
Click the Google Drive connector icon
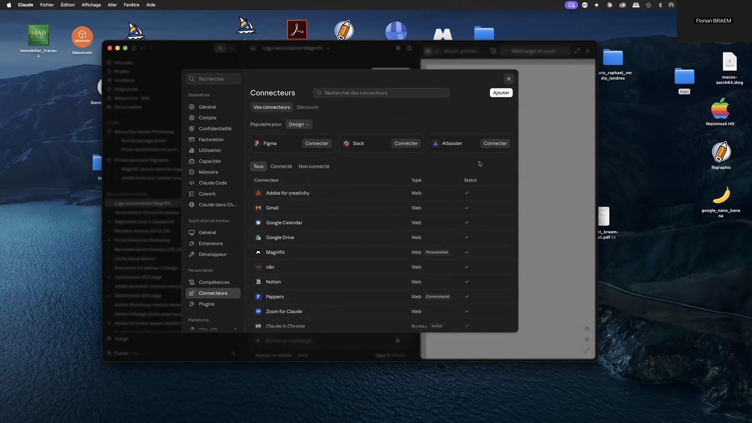(x=258, y=238)
